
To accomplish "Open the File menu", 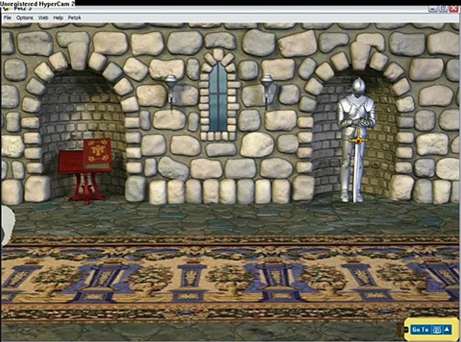I will pos(7,18).
